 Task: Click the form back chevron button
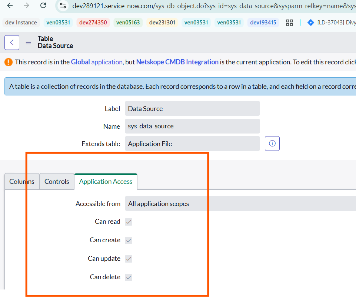pyautogui.click(x=12, y=43)
